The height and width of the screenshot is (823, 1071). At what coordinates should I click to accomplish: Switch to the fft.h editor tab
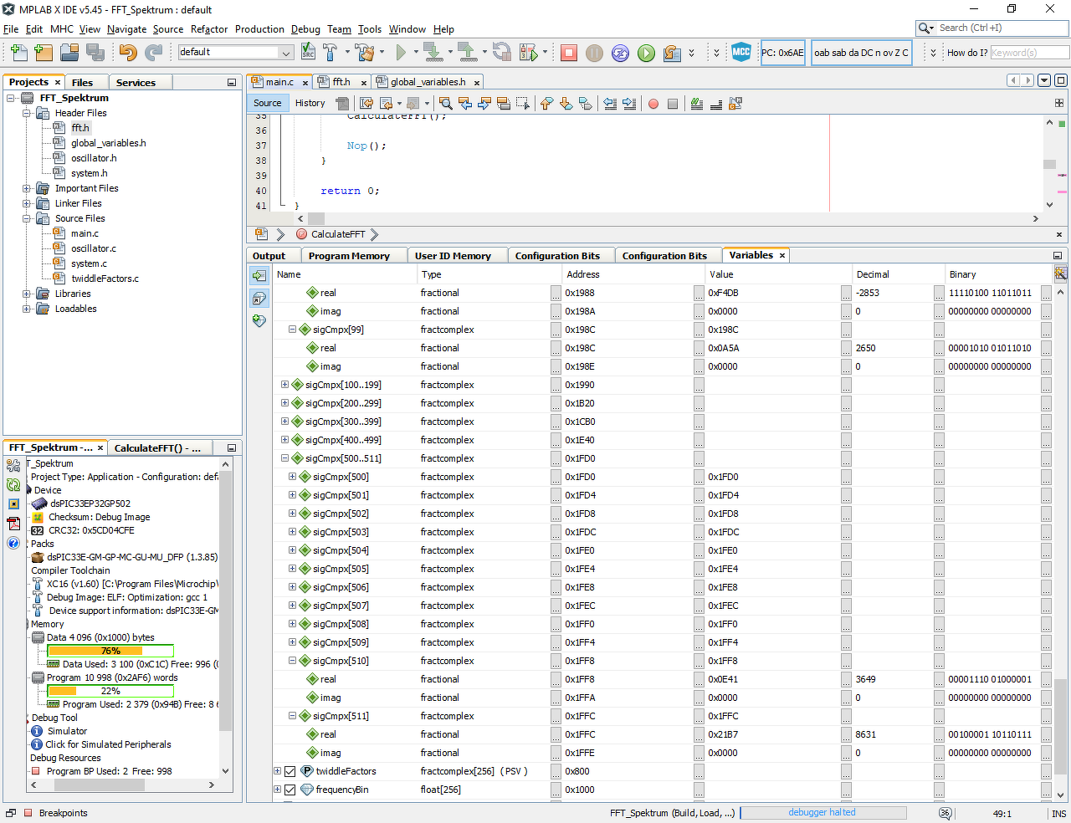pos(341,82)
